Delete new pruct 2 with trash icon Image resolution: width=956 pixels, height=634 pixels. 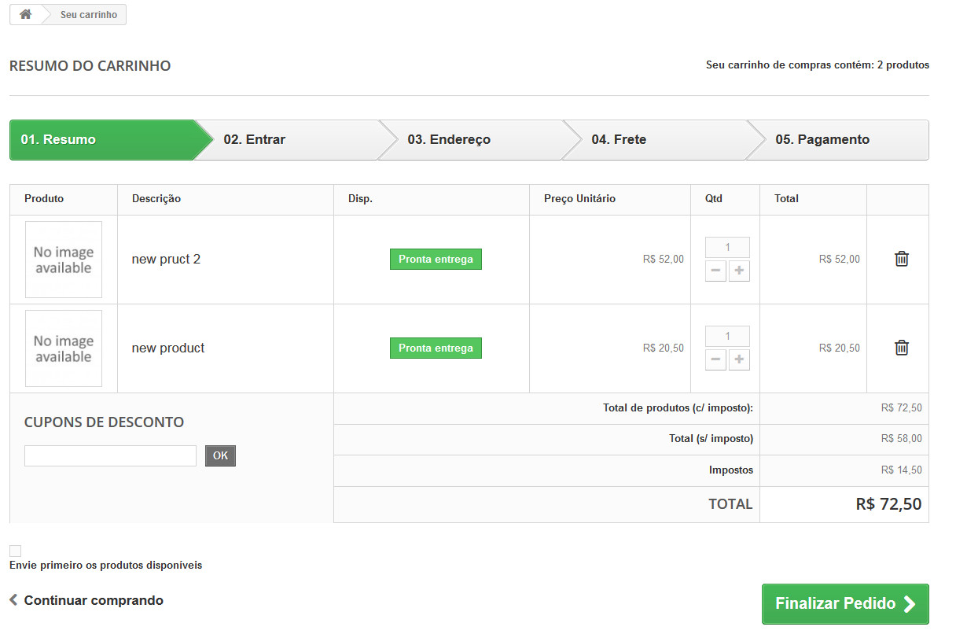pyautogui.click(x=902, y=259)
